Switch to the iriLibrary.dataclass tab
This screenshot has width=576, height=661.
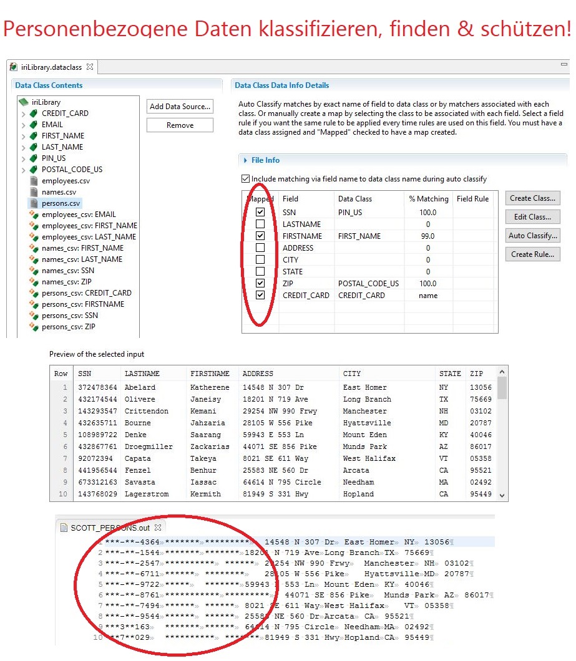pos(52,67)
